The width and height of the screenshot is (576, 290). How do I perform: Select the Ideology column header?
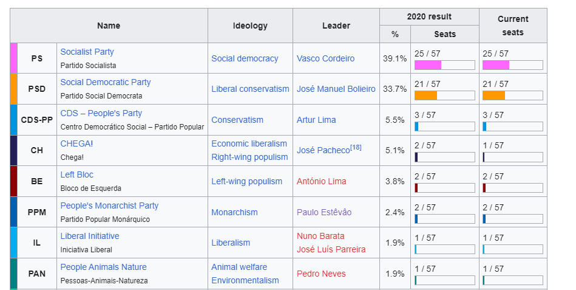250,26
